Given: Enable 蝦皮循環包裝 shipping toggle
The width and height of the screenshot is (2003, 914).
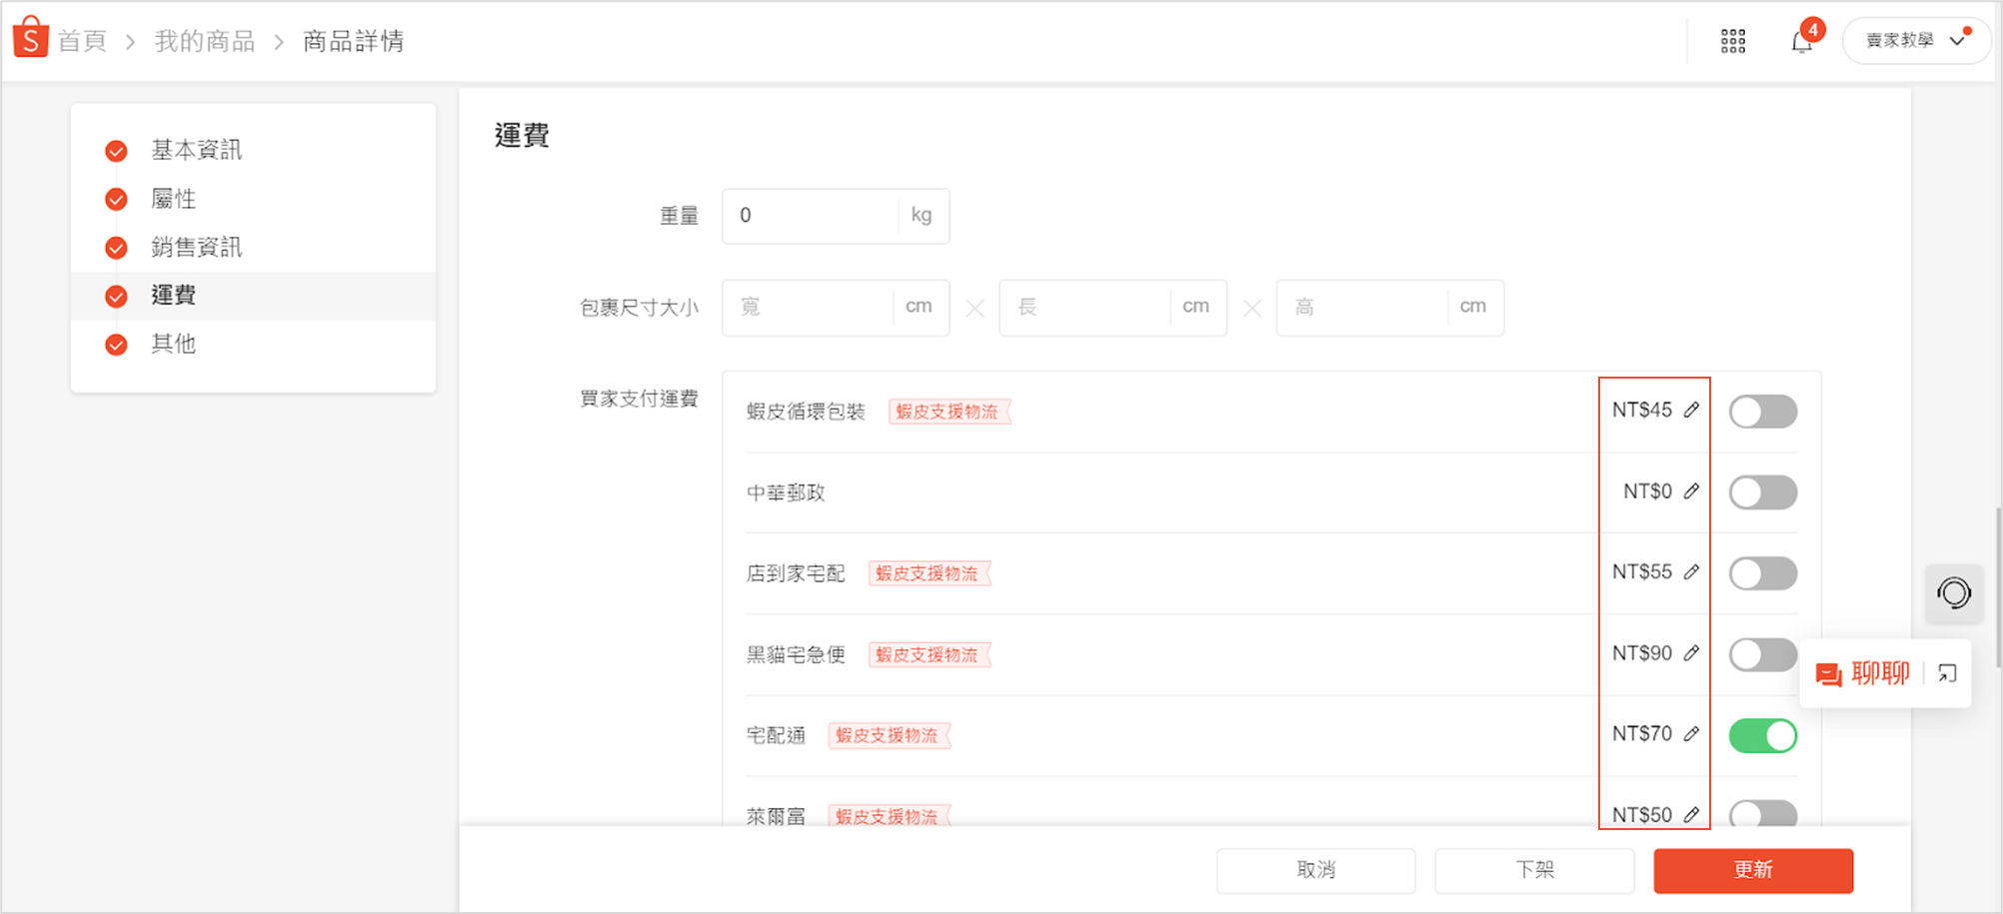Looking at the screenshot, I should point(1763,412).
